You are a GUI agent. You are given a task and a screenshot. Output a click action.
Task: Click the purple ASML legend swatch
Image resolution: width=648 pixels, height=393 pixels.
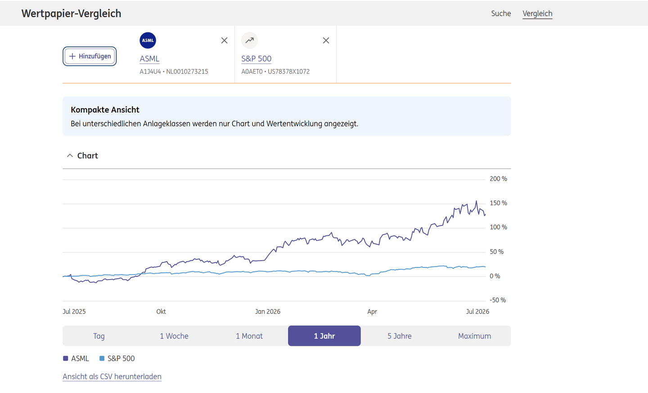point(65,358)
